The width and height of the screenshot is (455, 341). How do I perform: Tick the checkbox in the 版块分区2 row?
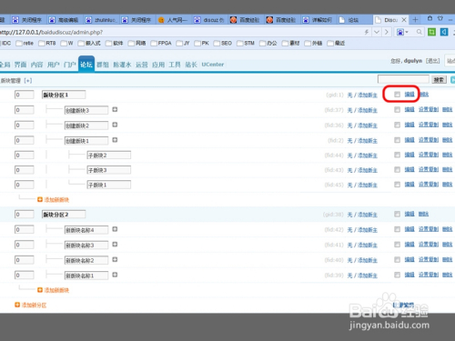tap(397, 214)
